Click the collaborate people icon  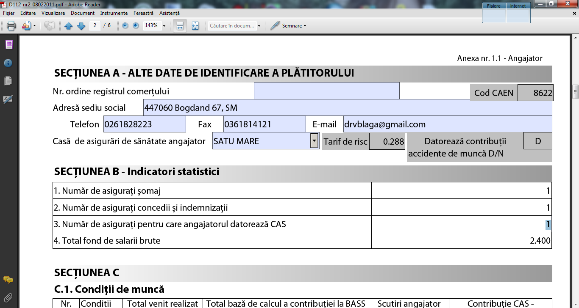tap(26, 26)
